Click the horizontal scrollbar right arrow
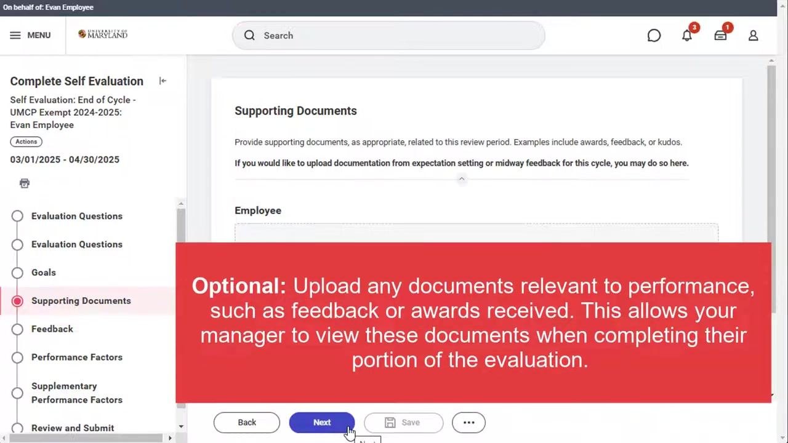 tap(170, 438)
